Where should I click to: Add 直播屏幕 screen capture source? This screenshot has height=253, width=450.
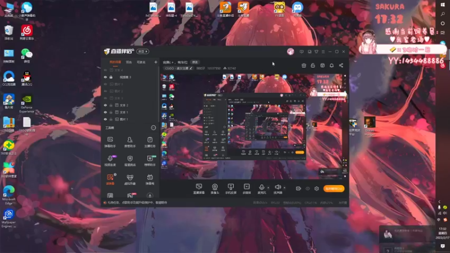(x=199, y=189)
